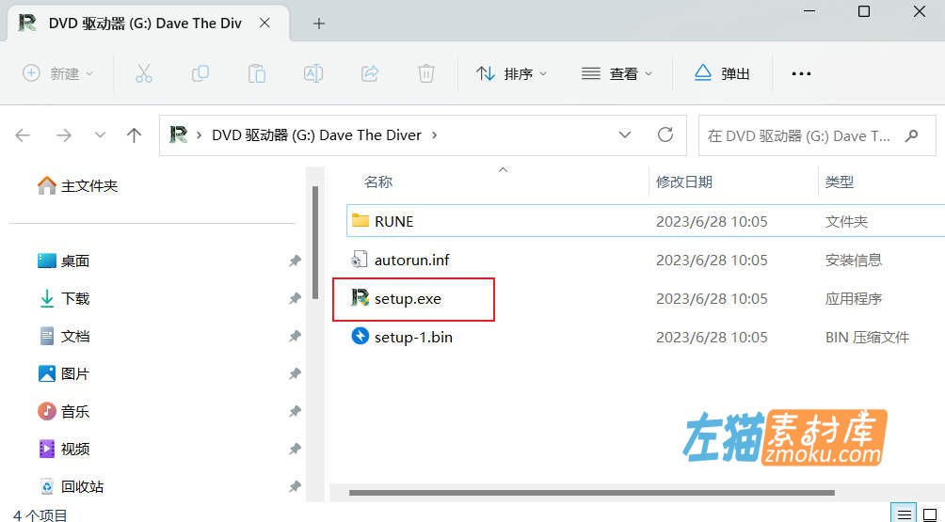Open the See more ellipsis menu
The image size is (945, 522).
801,73
